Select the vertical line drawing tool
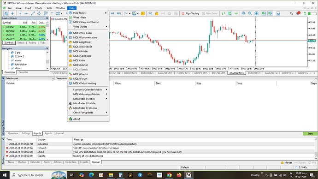The image size is (318, 179). click(20, 13)
